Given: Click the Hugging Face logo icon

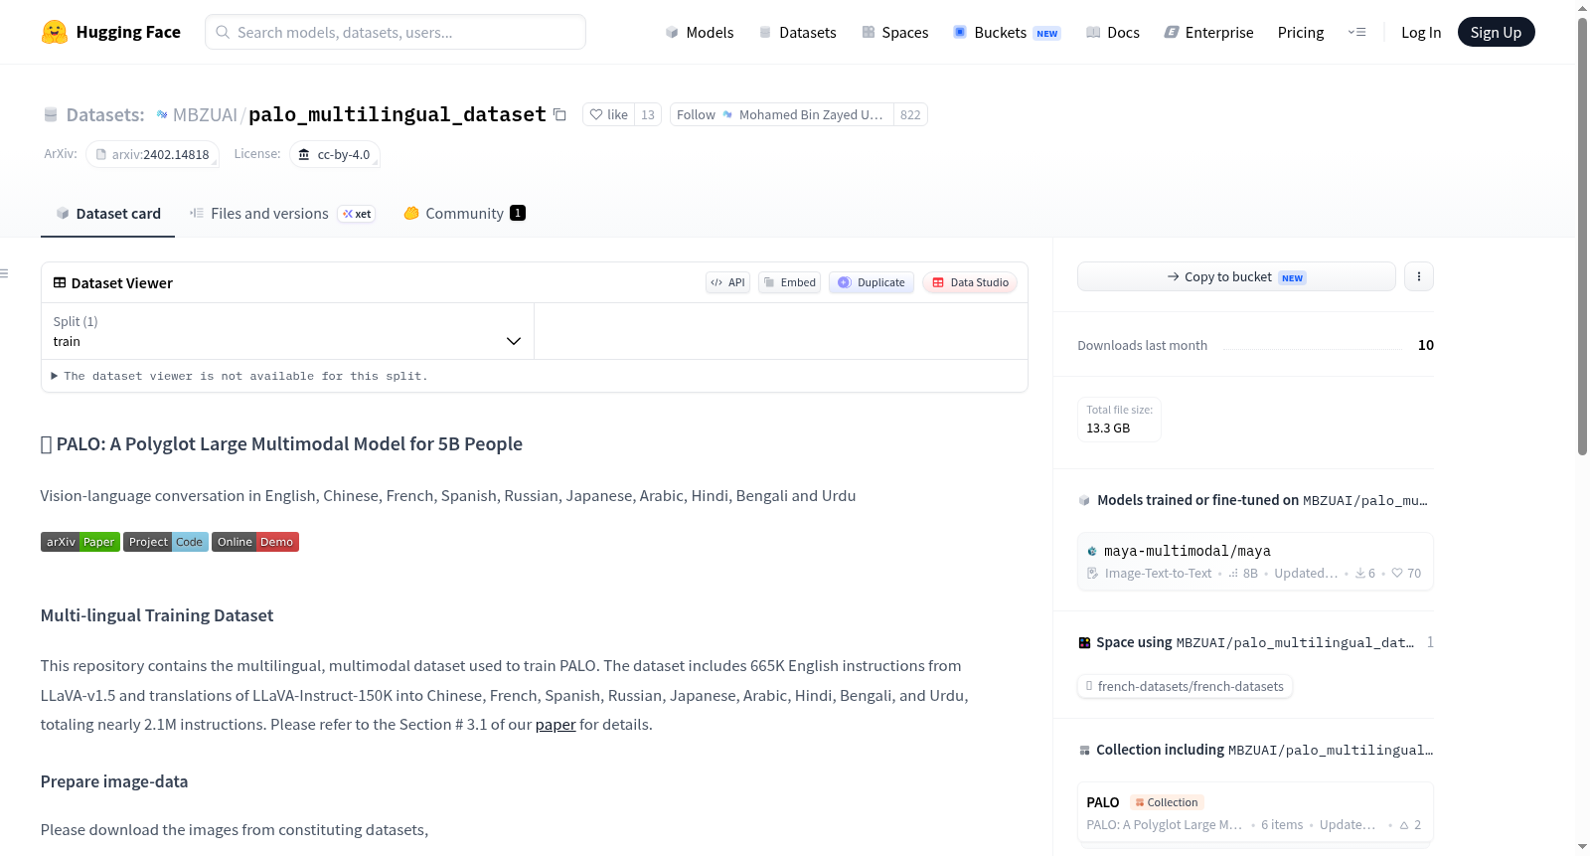Looking at the screenshot, I should click(x=55, y=32).
